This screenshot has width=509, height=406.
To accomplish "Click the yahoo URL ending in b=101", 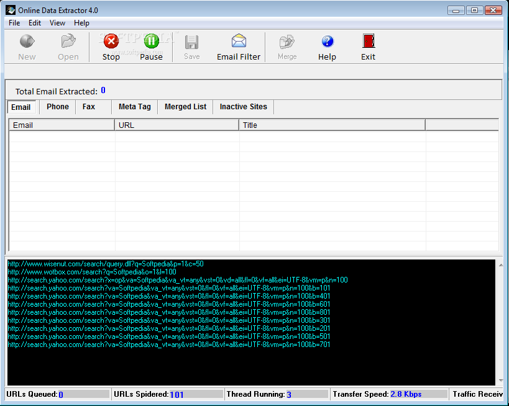I will pos(169,288).
